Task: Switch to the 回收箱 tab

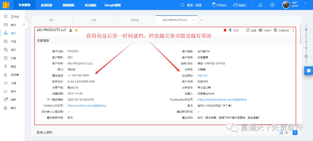Action: point(135,20)
